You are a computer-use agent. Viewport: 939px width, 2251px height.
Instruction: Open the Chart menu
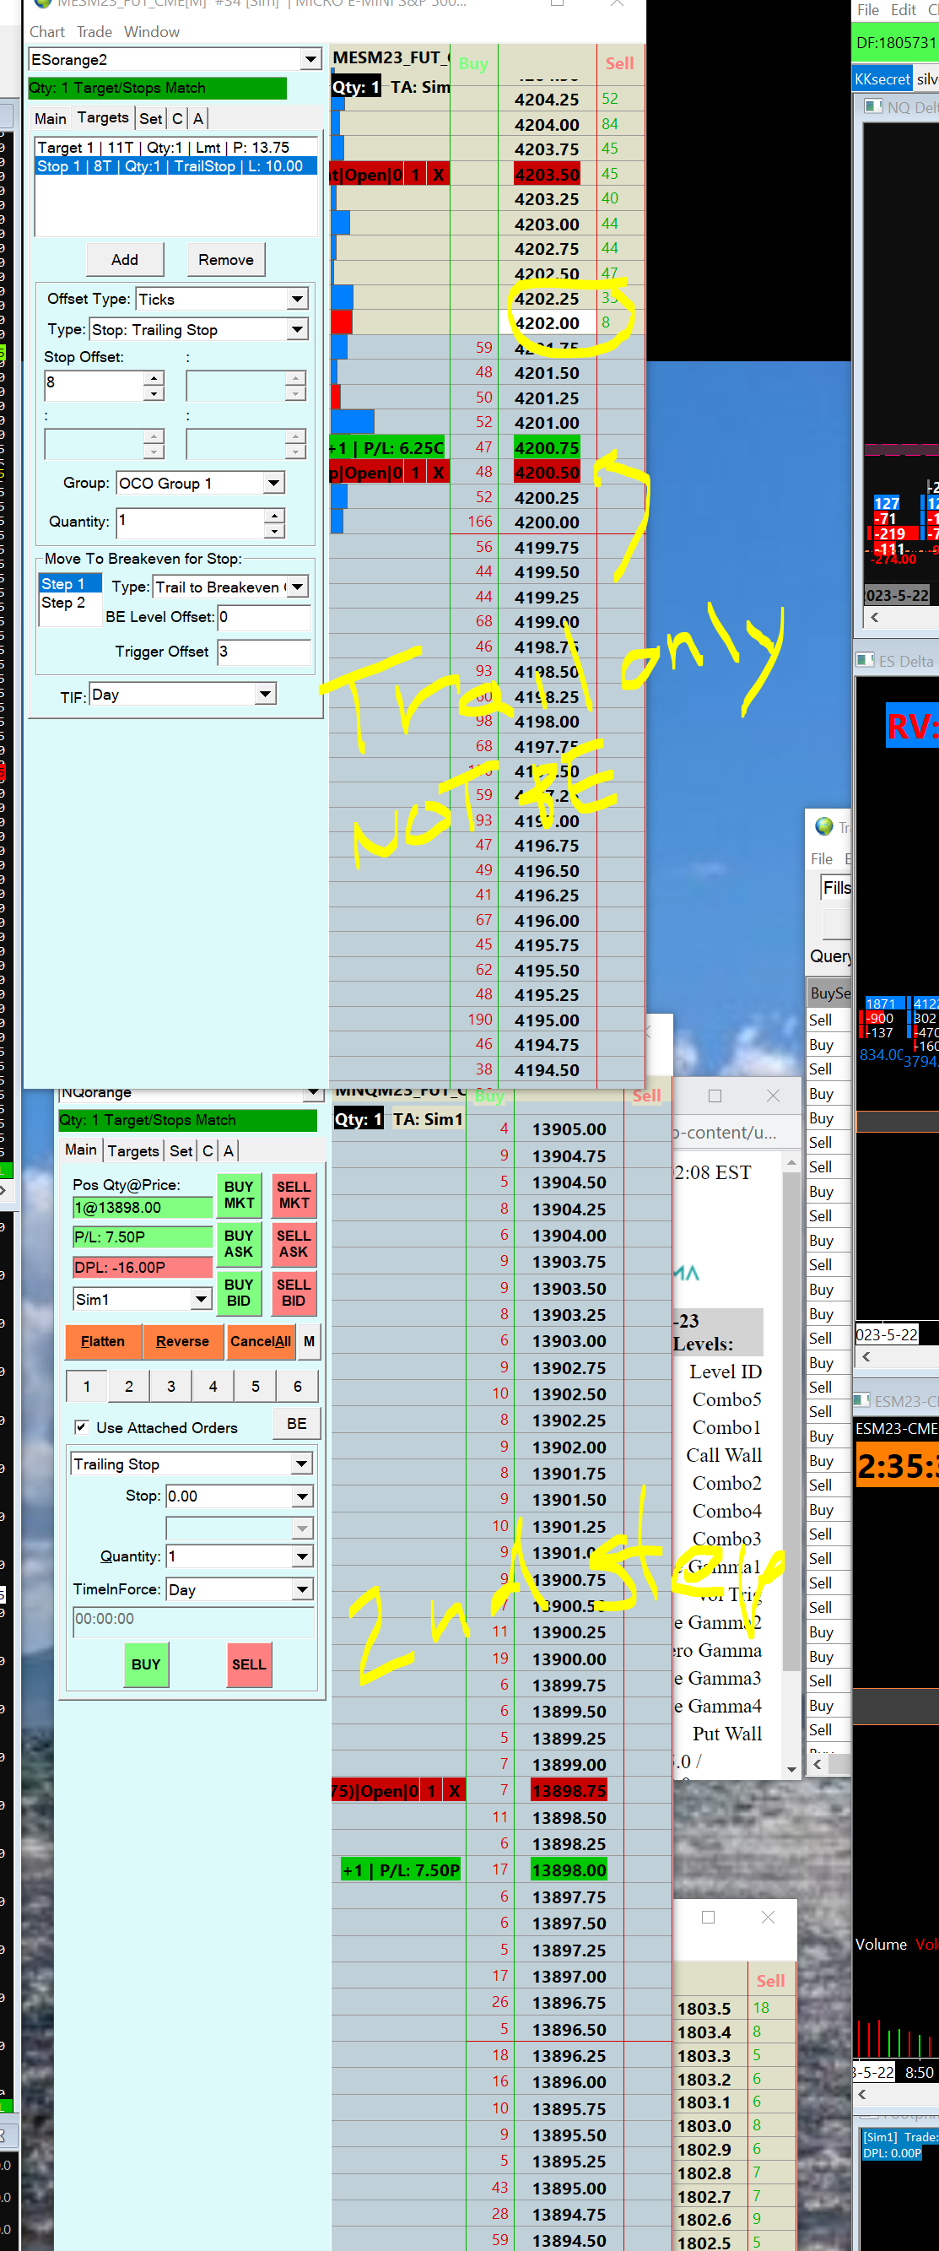(47, 31)
